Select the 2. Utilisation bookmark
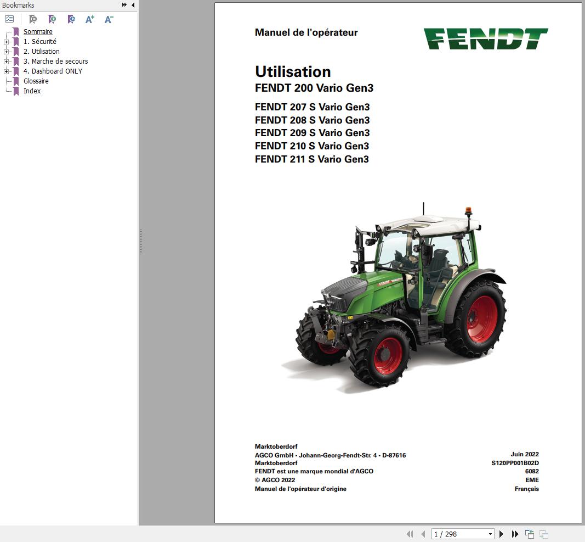585x542 pixels. (42, 52)
